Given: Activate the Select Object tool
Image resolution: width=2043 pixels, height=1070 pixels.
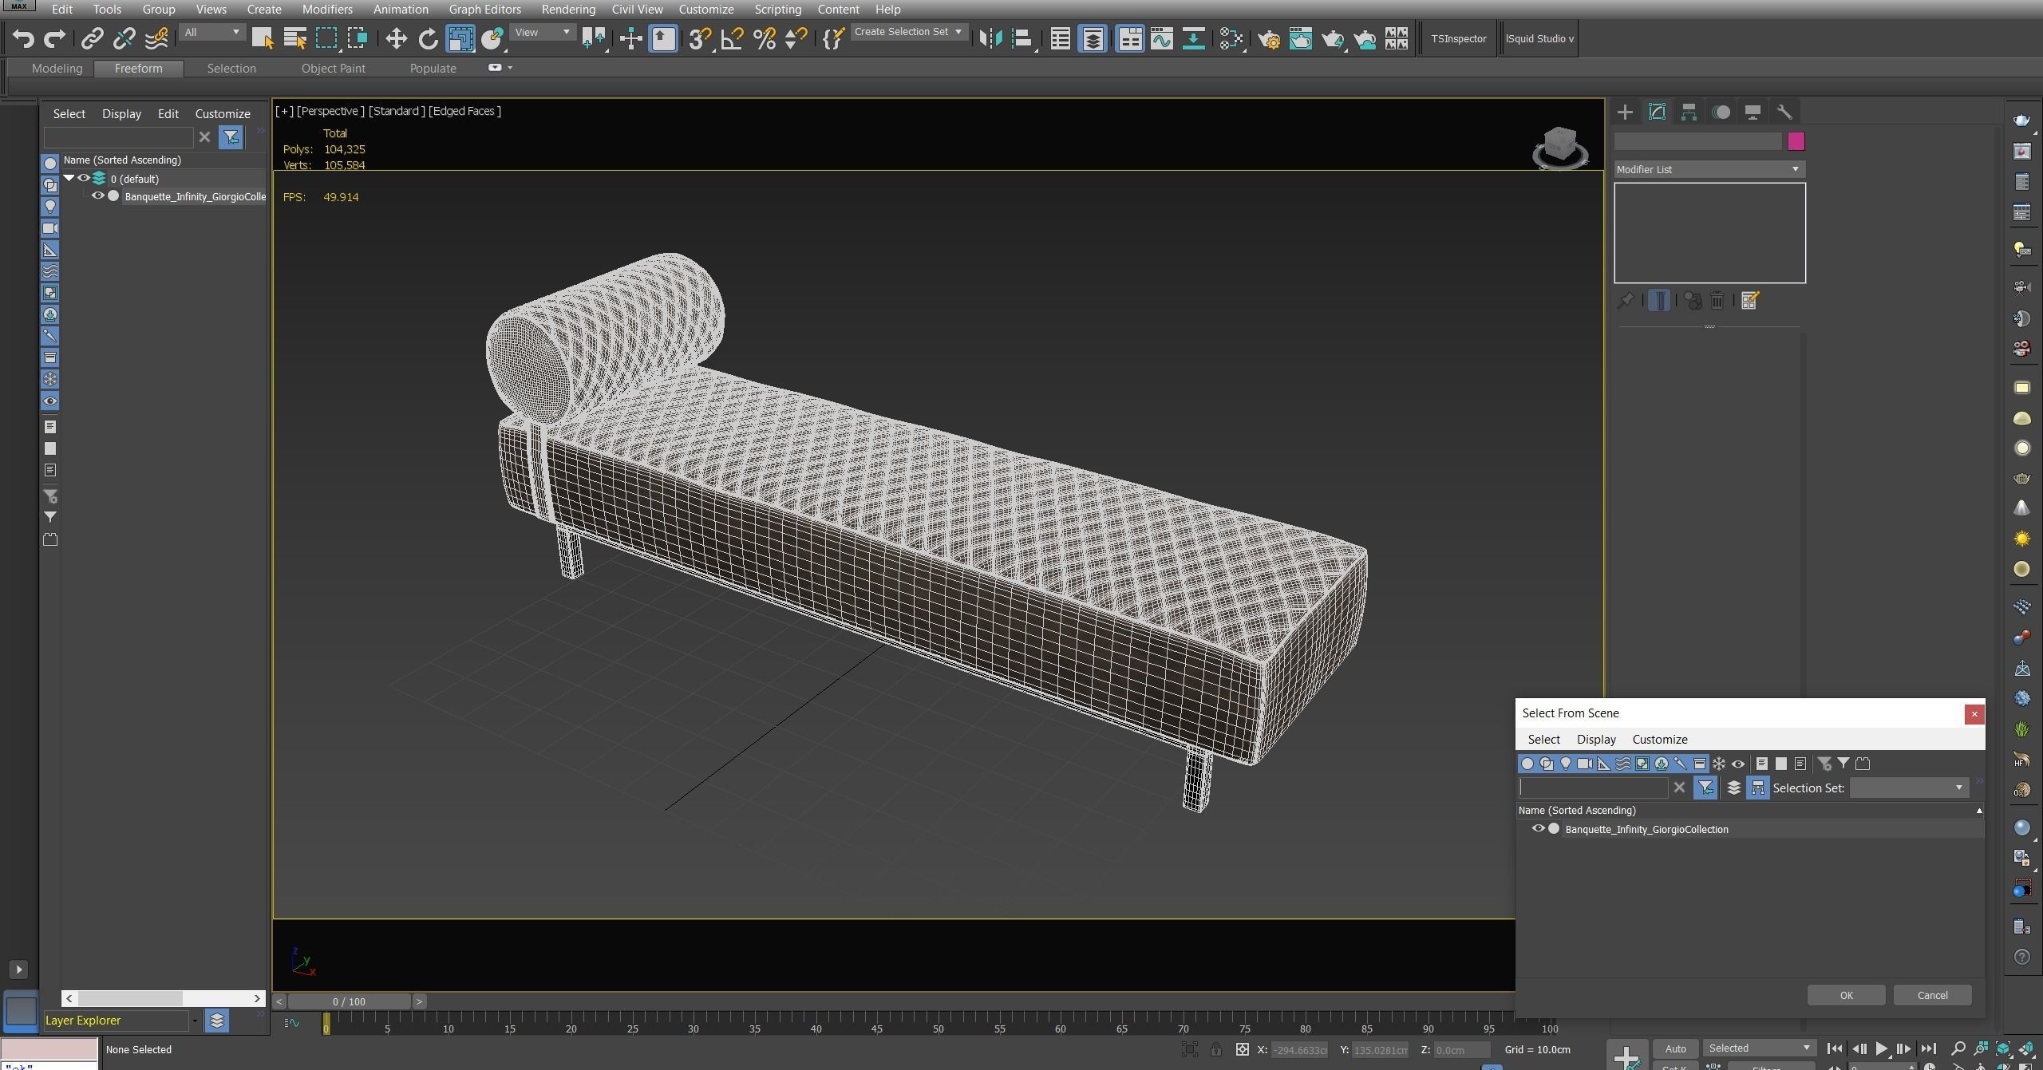Looking at the screenshot, I should click(x=263, y=38).
